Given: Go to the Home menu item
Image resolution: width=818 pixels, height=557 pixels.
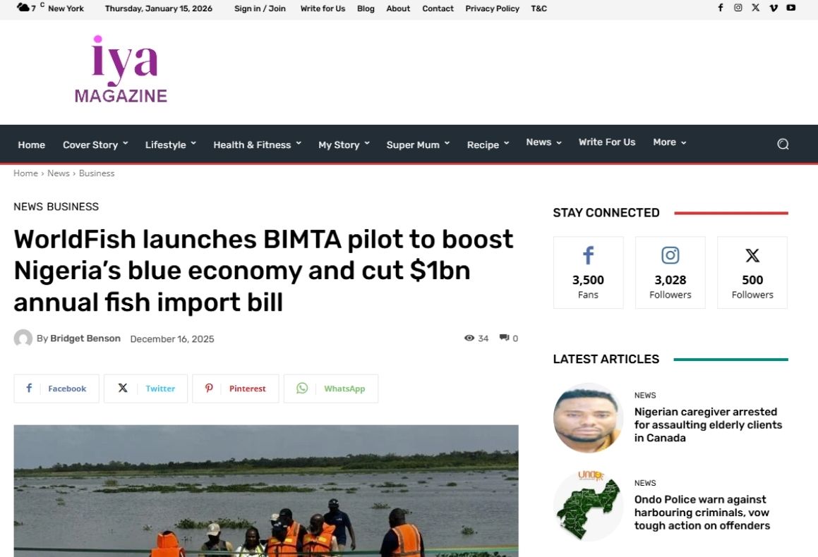Looking at the screenshot, I should point(31,145).
